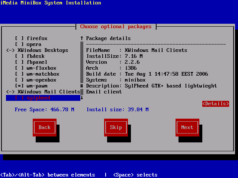Click the package list scrollbar position marker
The width and height of the screenshot is (238, 178).
pyautogui.click(x=82, y=86)
